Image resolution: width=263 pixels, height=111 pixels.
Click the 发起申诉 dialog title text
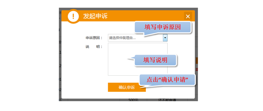(96, 16)
